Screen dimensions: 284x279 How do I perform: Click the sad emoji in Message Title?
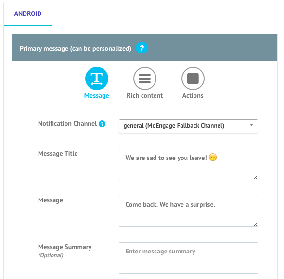click(x=213, y=157)
